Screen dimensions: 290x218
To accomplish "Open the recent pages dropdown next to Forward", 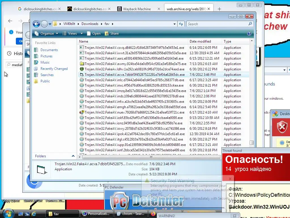I will click(50, 24).
